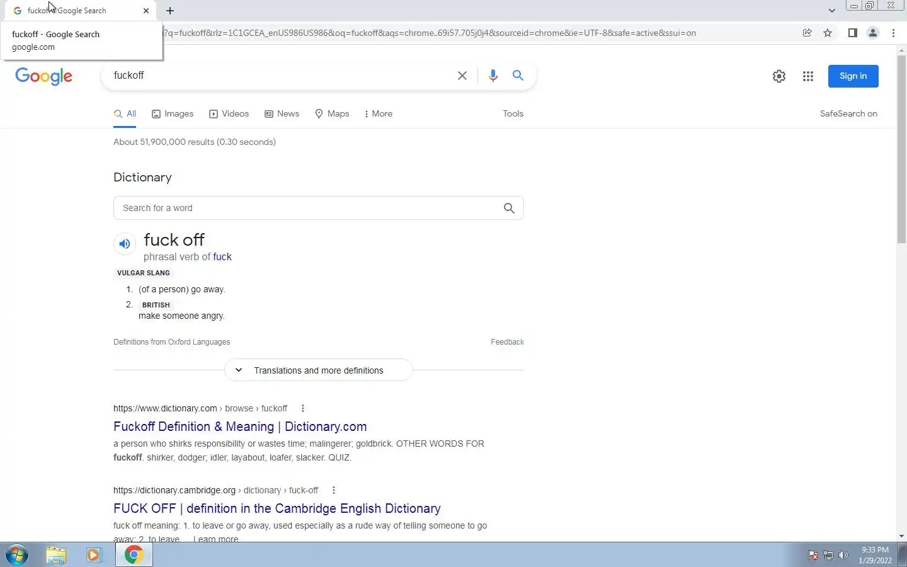This screenshot has height=567, width=907.
Task: Open File Explorer from the taskbar
Action: click(x=56, y=555)
